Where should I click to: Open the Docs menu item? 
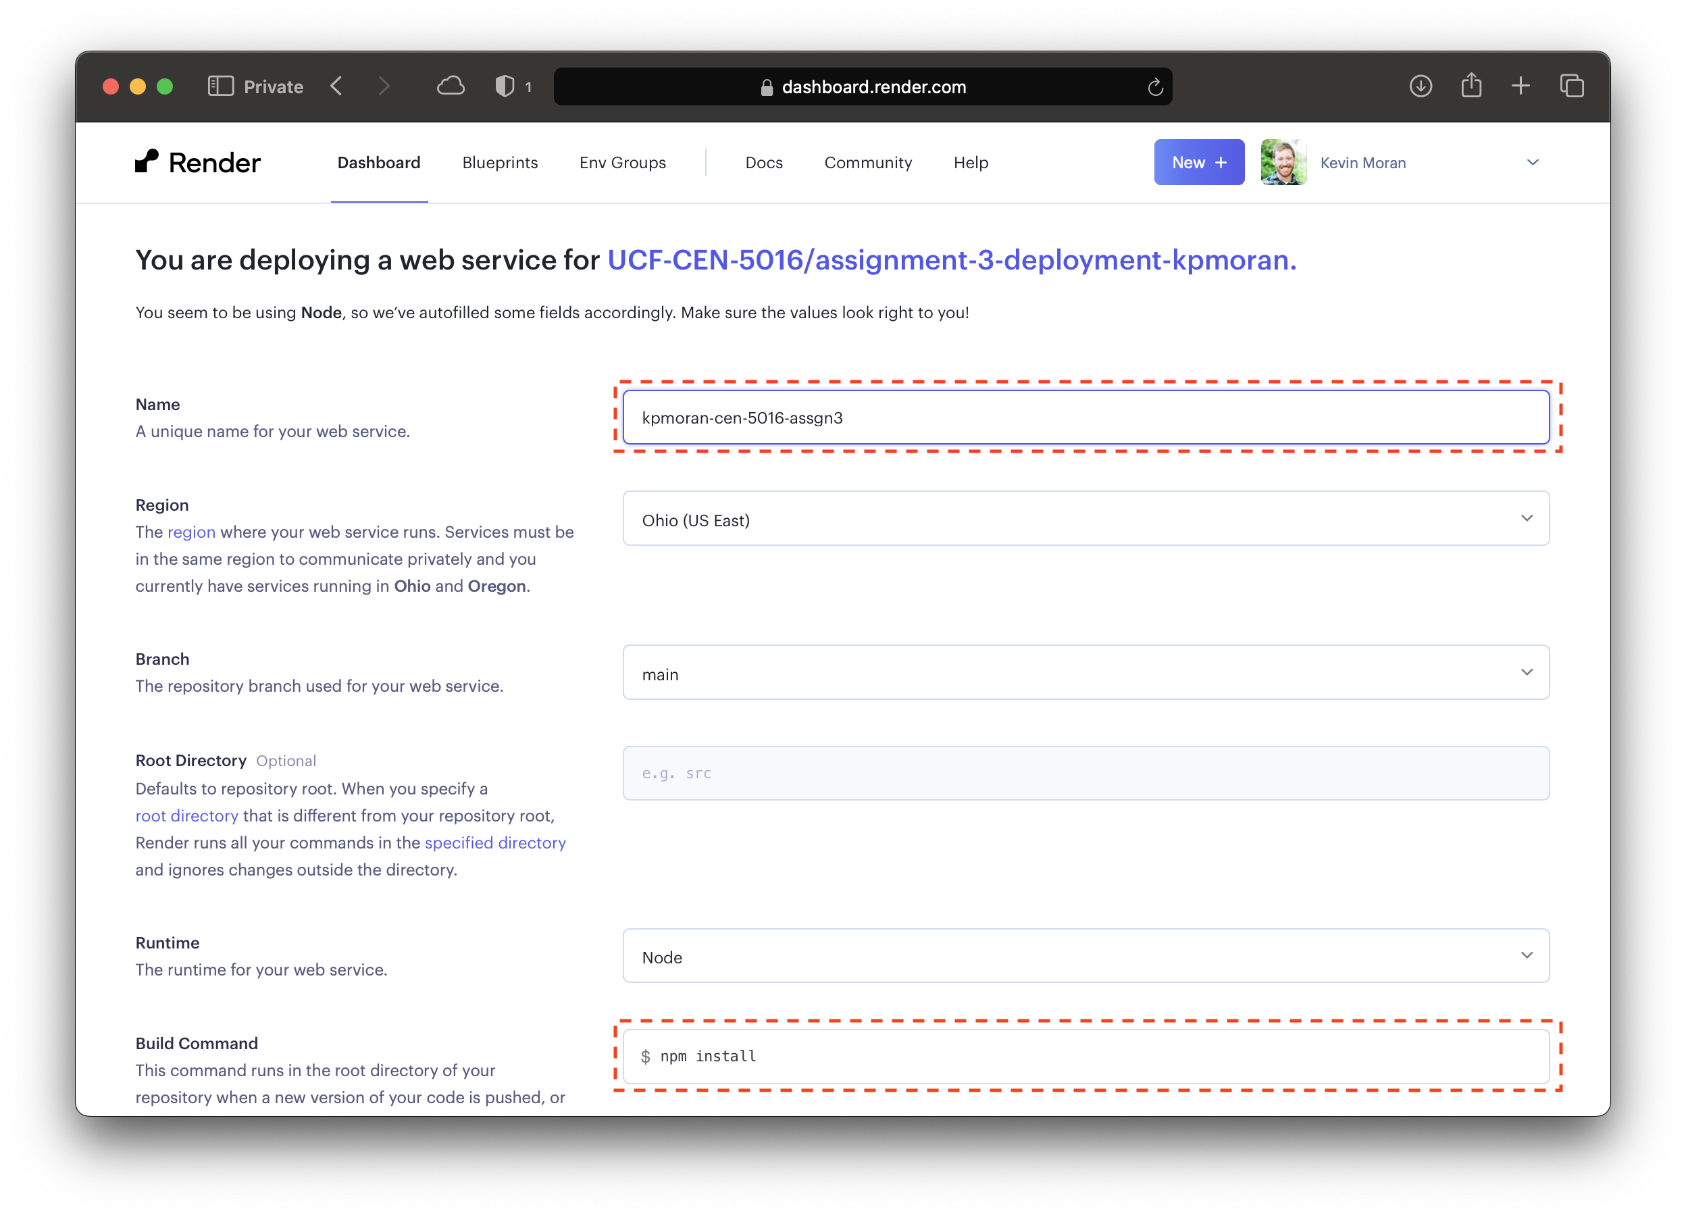763,163
